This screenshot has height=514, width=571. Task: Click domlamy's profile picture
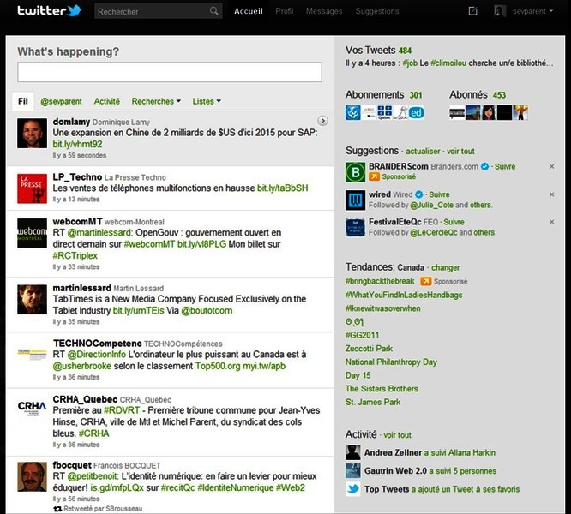point(32,133)
